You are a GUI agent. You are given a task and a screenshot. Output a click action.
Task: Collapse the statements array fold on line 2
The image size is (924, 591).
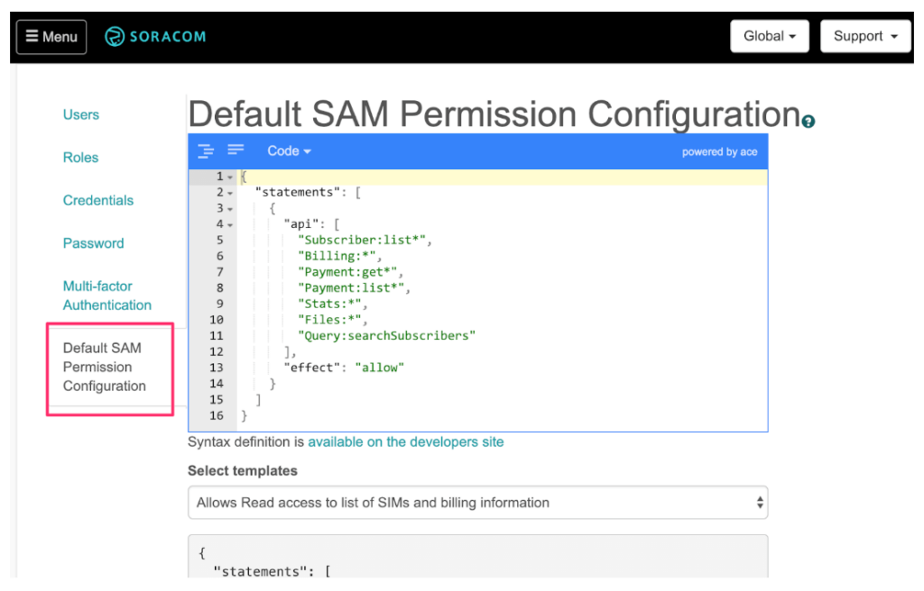click(x=230, y=192)
